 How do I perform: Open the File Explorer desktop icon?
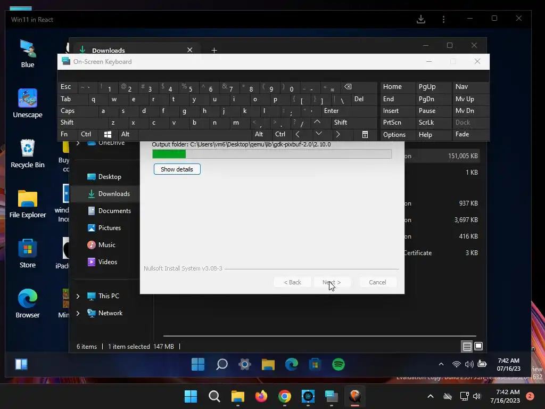[28, 203]
